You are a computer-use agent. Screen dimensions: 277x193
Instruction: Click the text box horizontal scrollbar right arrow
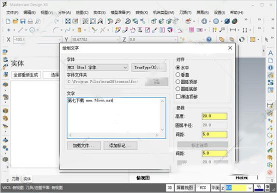156,135
